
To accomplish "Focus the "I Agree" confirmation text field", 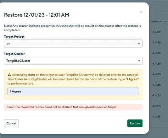I will click(73, 91).
